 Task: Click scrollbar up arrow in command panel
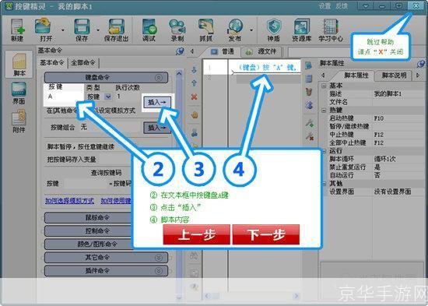179,73
